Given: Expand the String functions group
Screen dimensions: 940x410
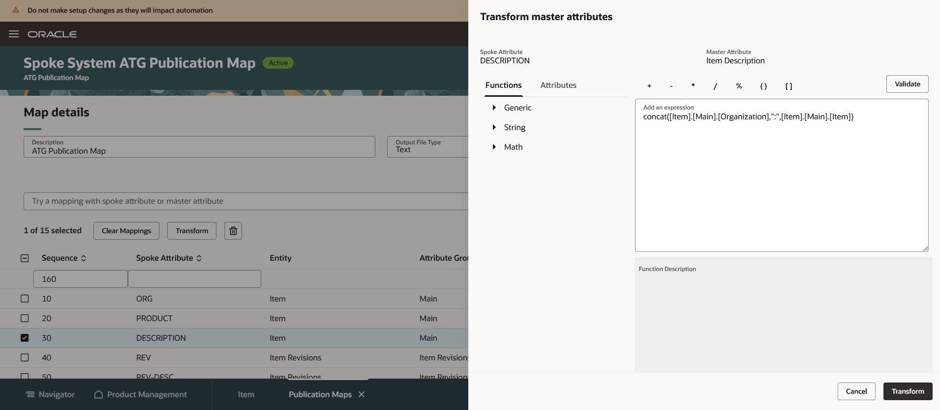Looking at the screenshot, I should (494, 127).
